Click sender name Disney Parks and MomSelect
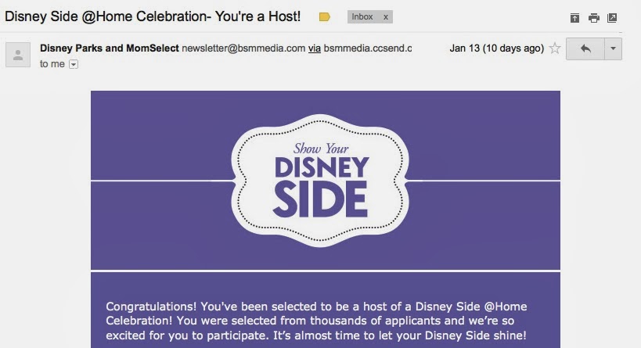Image resolution: width=641 pixels, height=348 pixels. click(110, 48)
